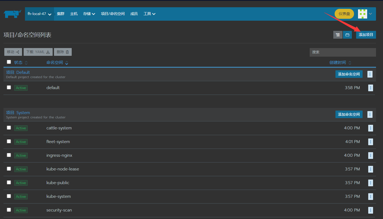Open the 项目: Default link
The image size is (383, 219).
(x=18, y=72)
